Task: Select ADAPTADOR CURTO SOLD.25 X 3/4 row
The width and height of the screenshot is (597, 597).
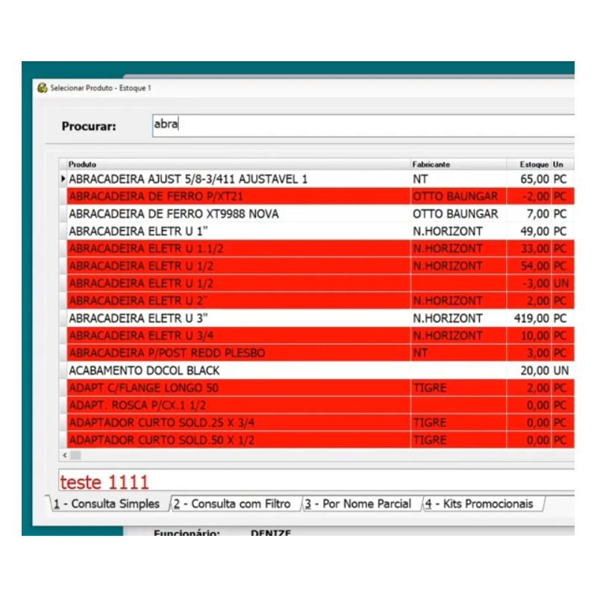Action: (161, 423)
